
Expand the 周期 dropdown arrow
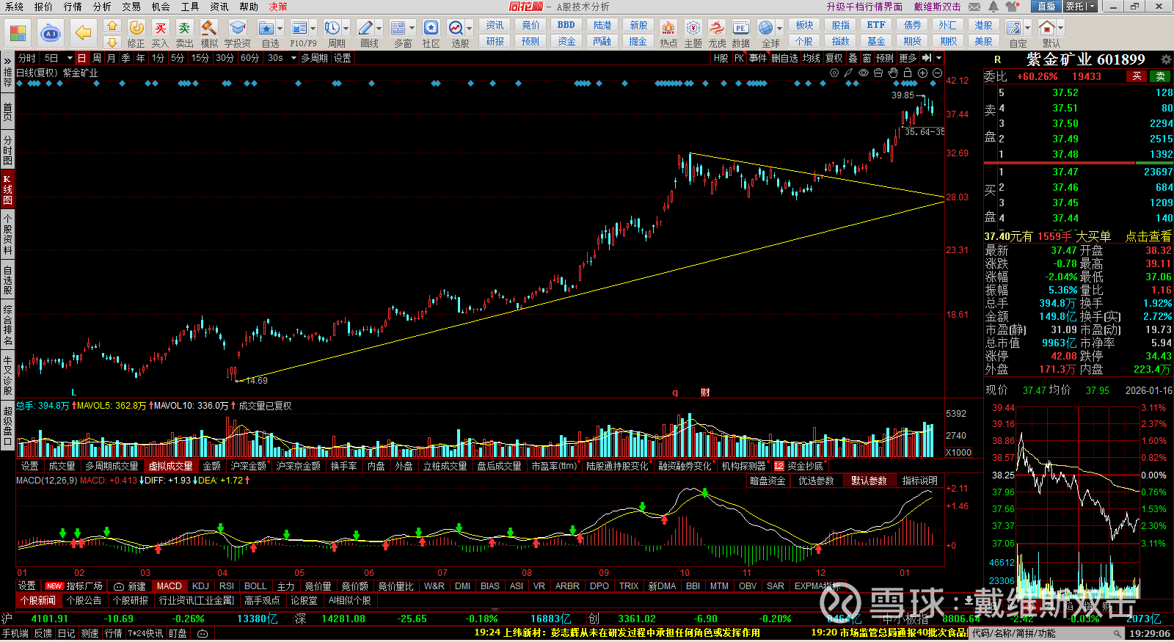click(x=346, y=28)
